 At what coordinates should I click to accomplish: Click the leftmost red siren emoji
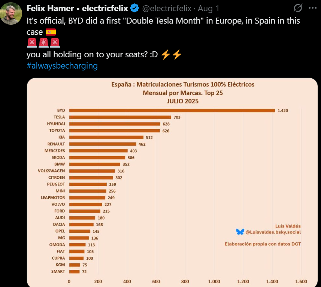(x=32, y=43)
